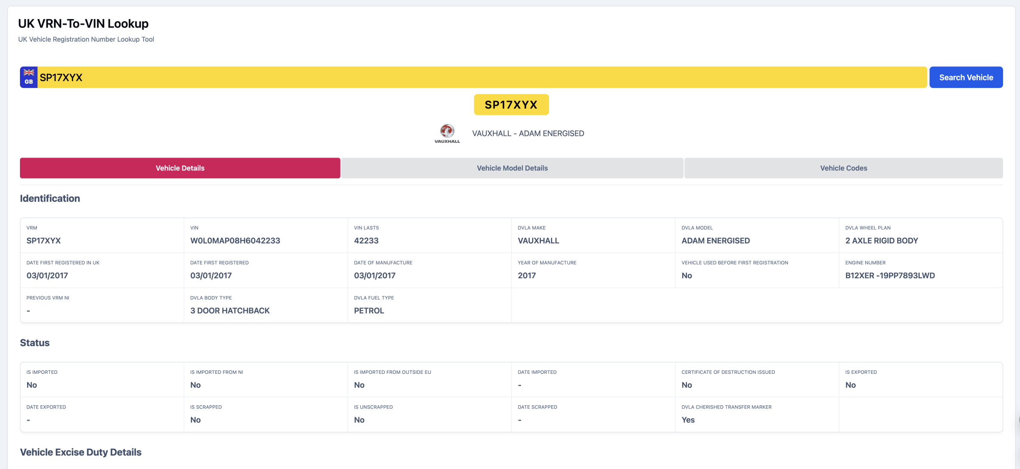
Task: Click the fuel type value PETROL
Action: [x=369, y=311]
